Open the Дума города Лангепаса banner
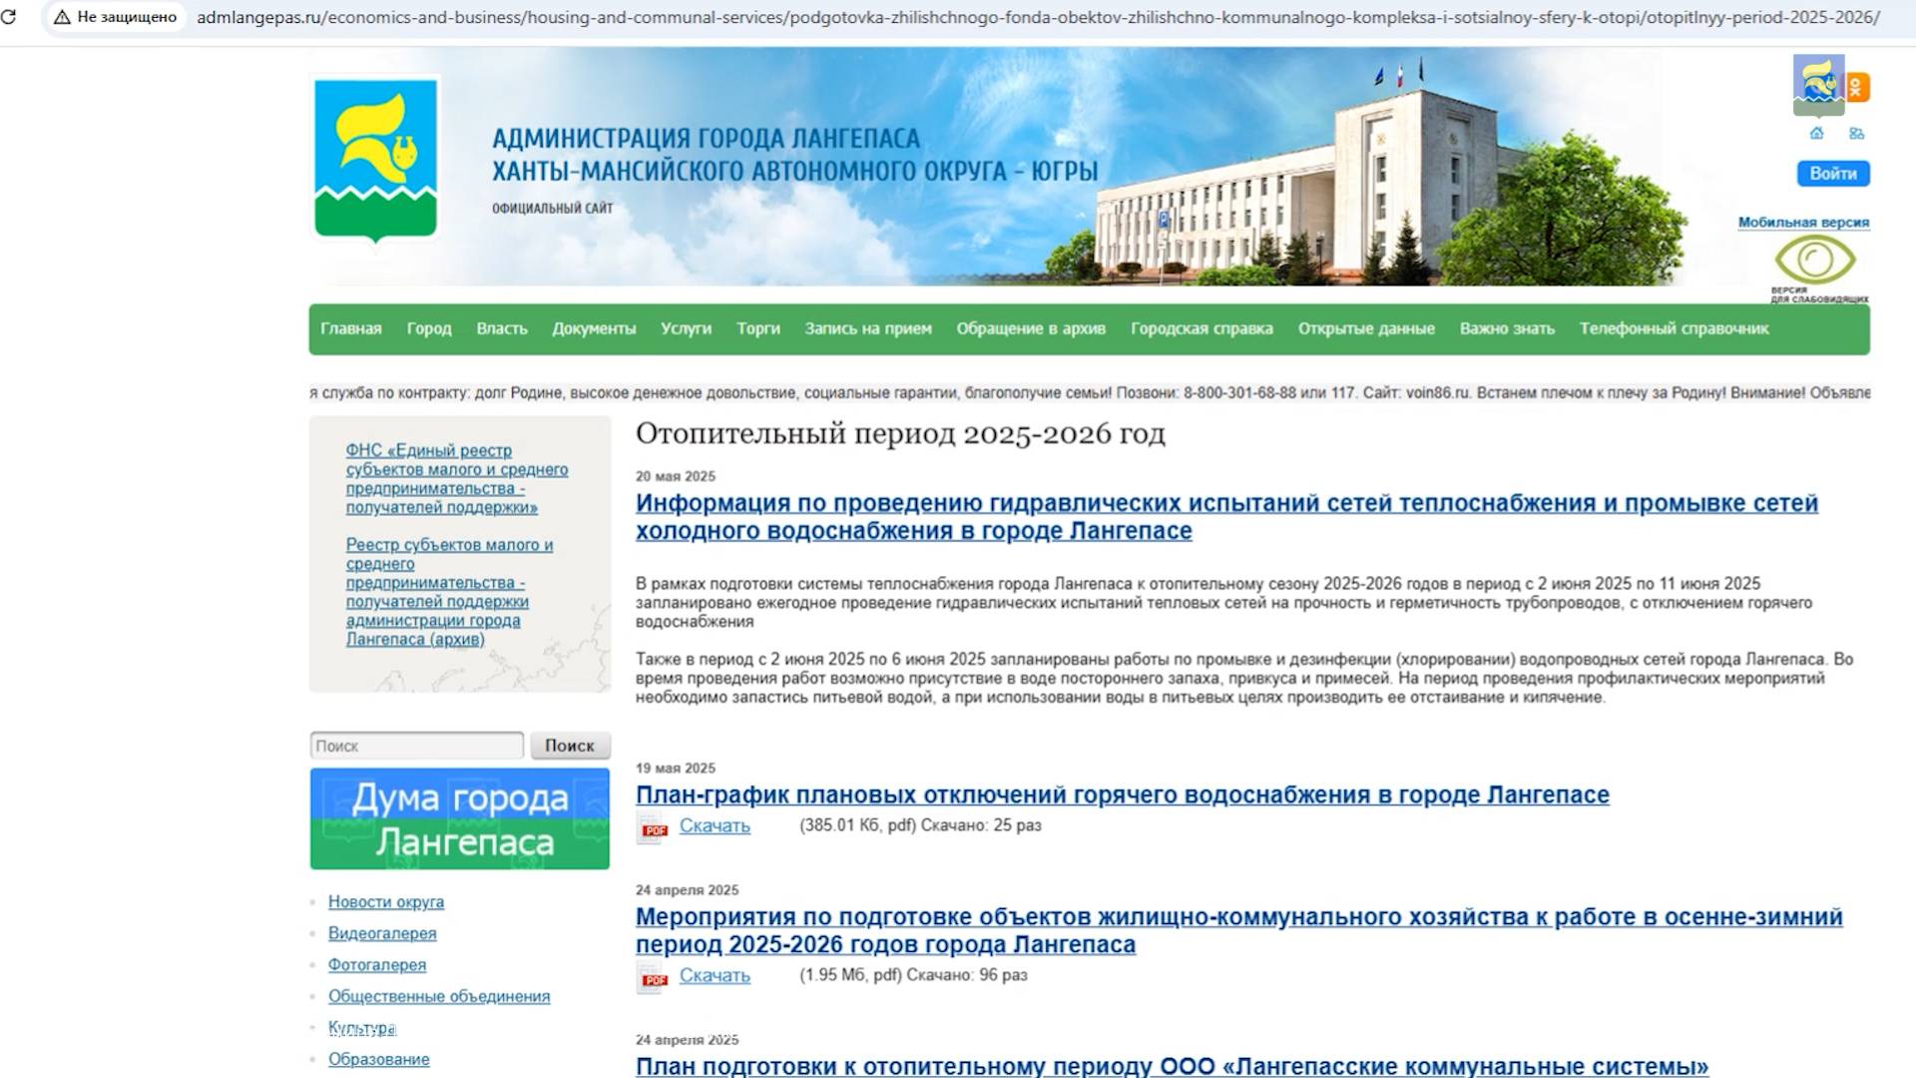 459,818
